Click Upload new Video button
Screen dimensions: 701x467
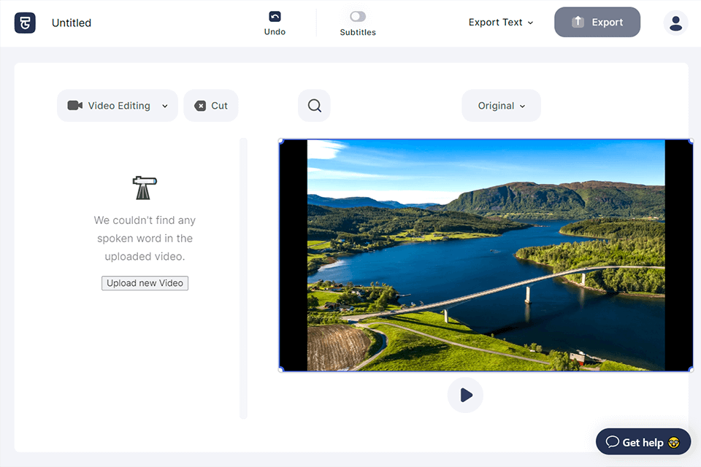click(145, 283)
